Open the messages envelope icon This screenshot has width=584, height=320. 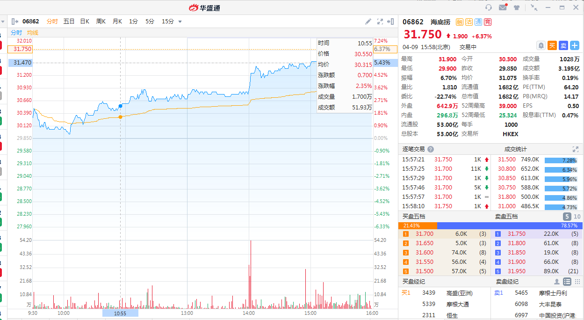503,7
